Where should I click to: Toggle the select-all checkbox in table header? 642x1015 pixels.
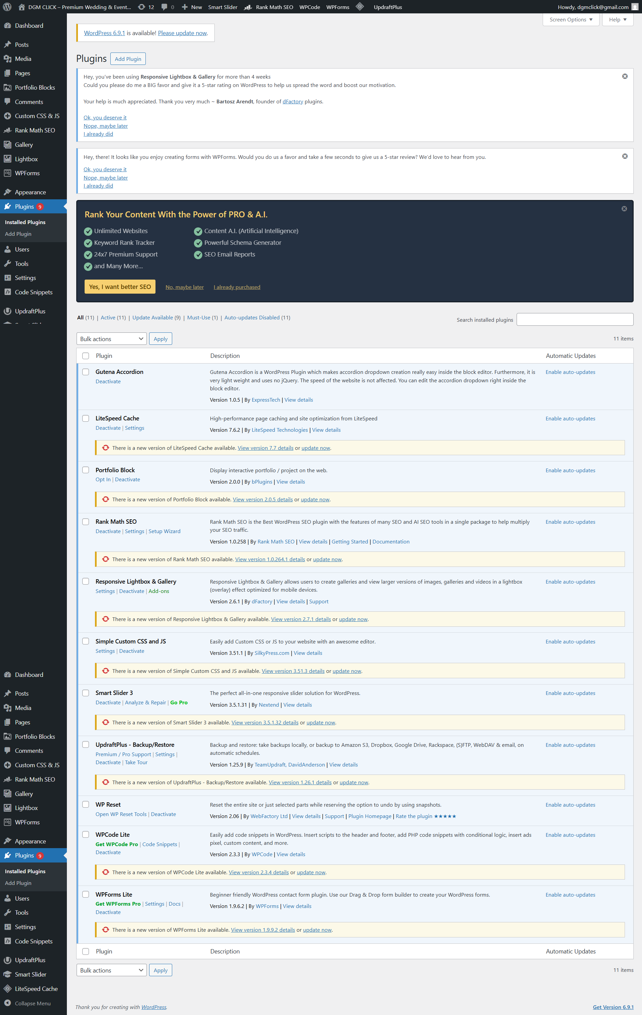(x=86, y=356)
